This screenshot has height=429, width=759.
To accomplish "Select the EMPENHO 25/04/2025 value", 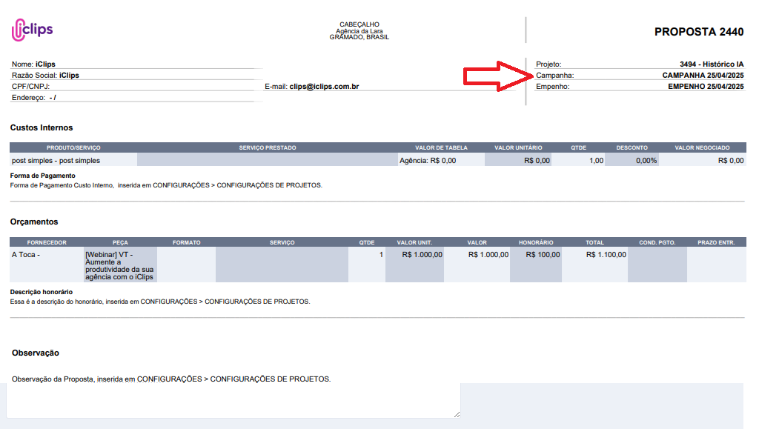I will coord(706,87).
